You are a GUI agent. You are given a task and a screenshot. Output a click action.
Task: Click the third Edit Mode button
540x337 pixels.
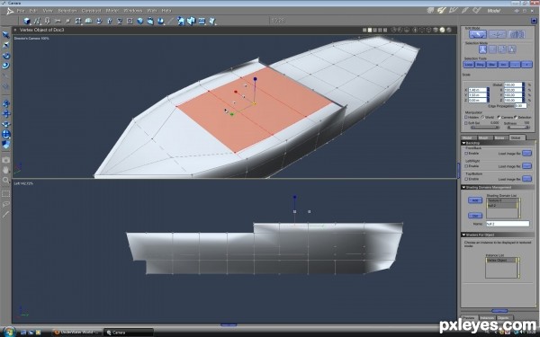coord(517,34)
